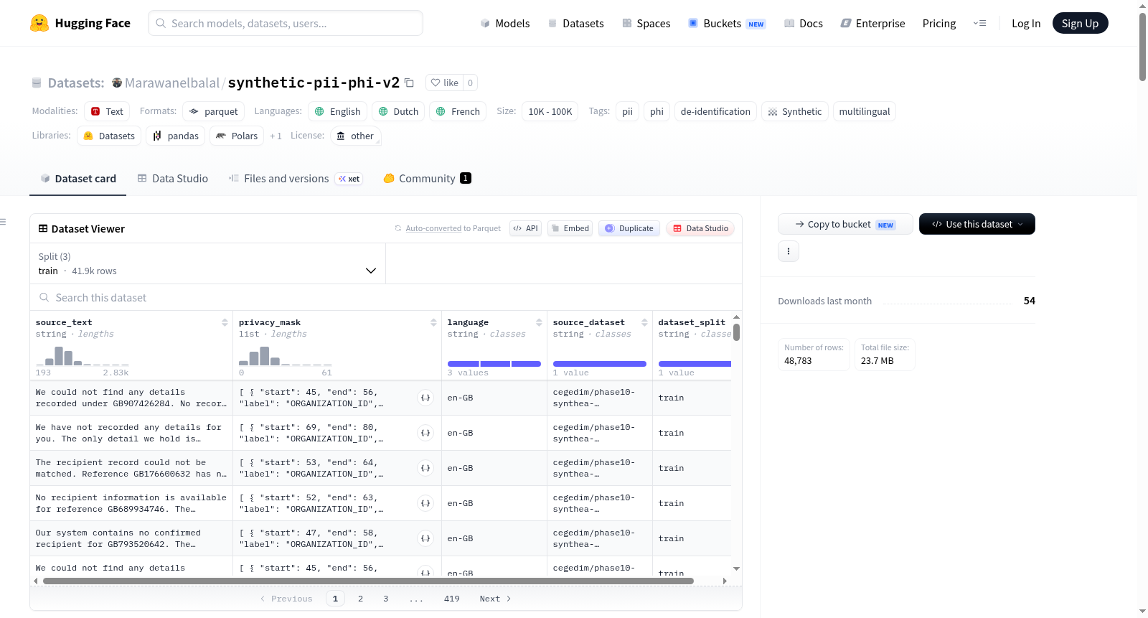Click the table's vertical scrollbar thumb
Viewport: 1148px width, 618px height.
736,332
